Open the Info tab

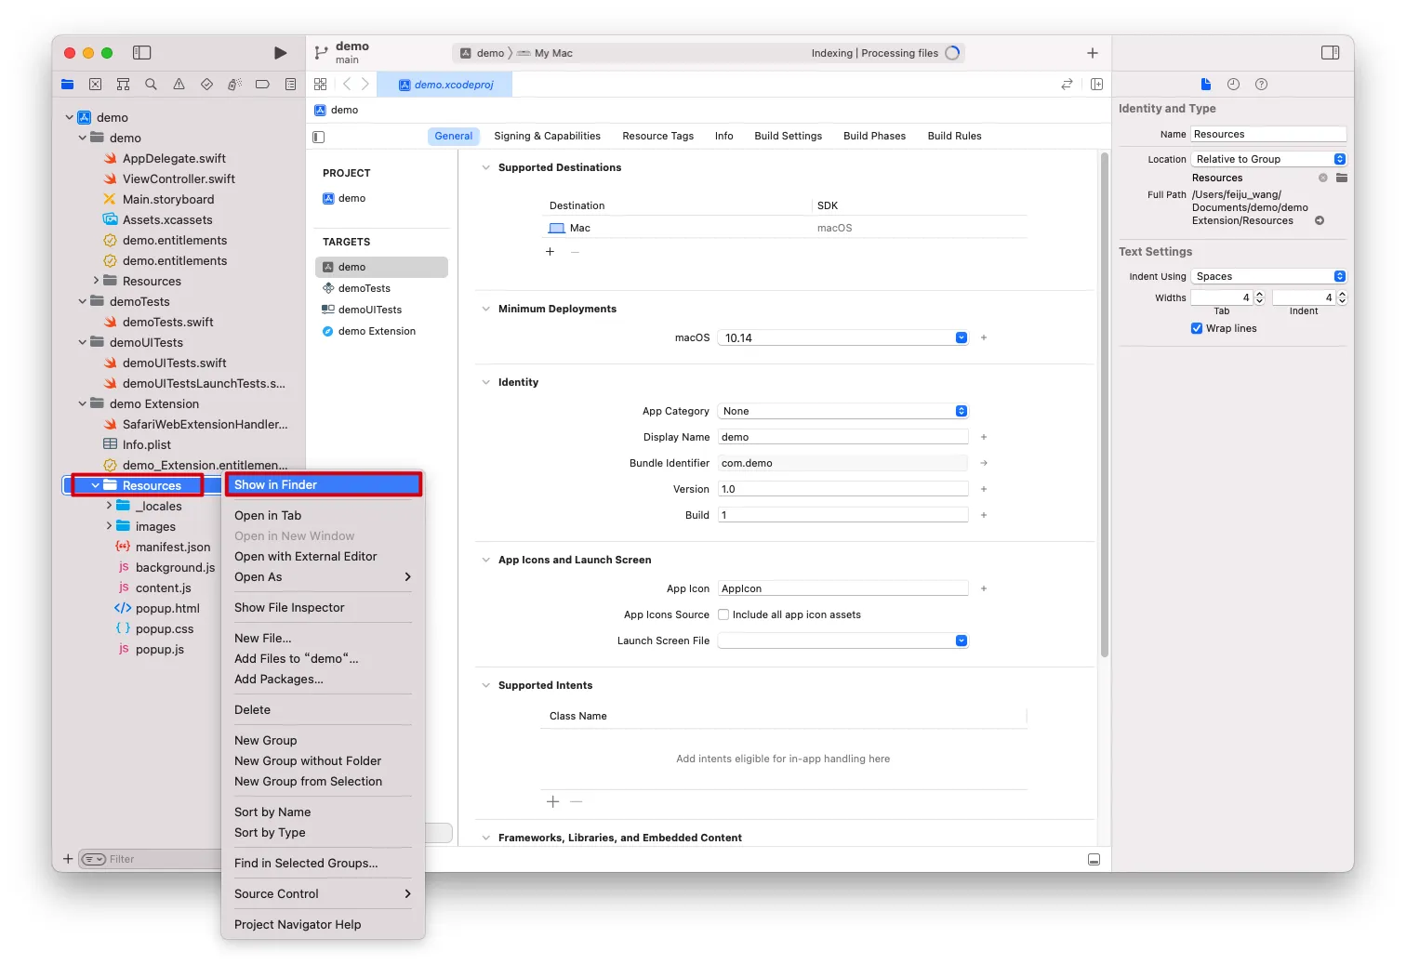723,137
